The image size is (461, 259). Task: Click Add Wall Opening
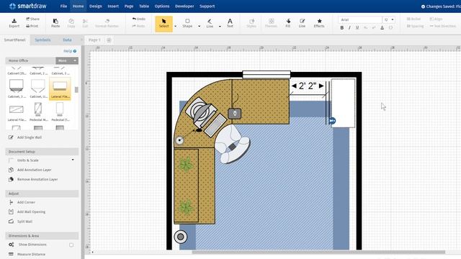click(27, 212)
